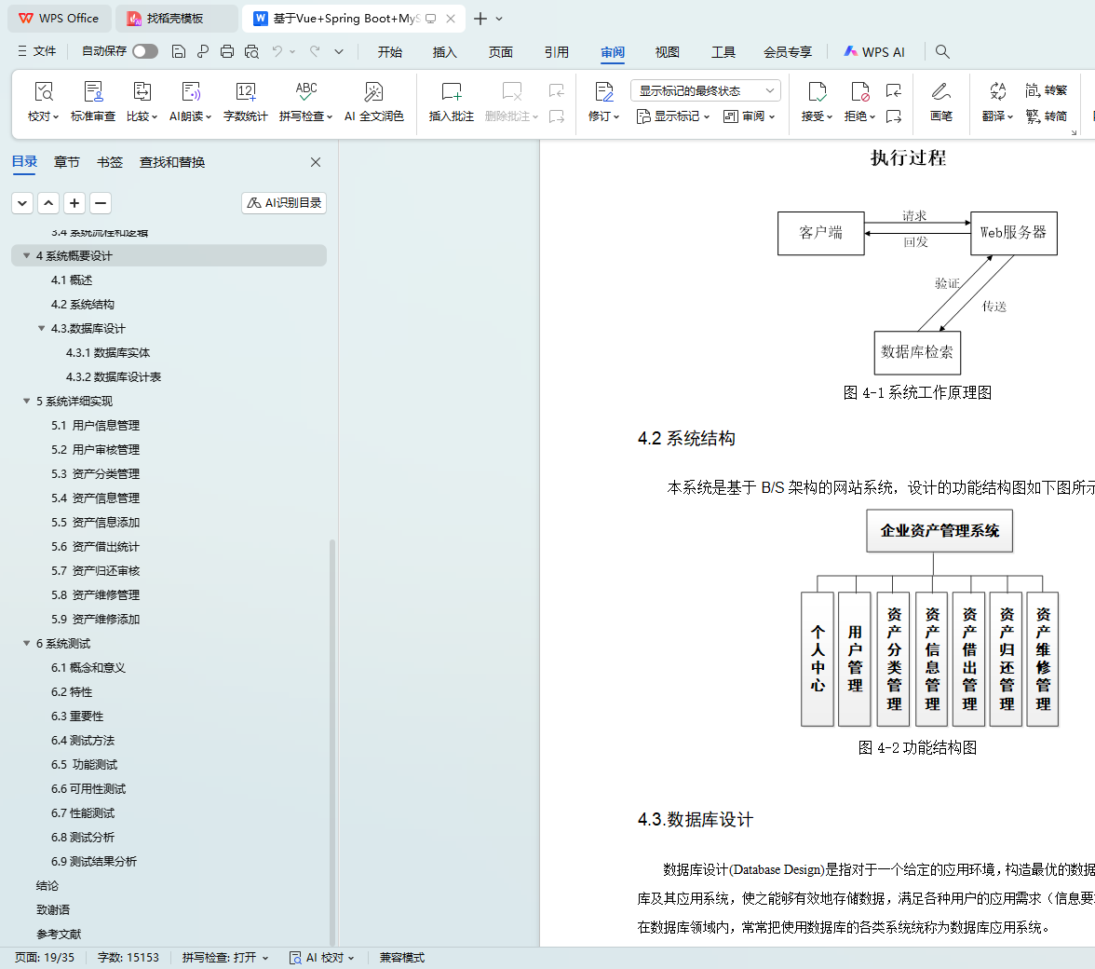The height and width of the screenshot is (969, 1095).
Task: Click the 插入批注 insert comment icon
Action: [x=451, y=92]
